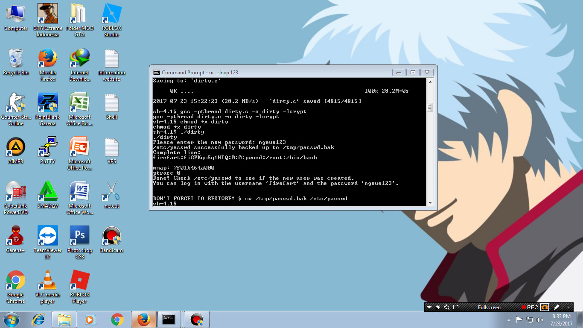
Task: Open Windows Explorer from taskbar
Action: pyautogui.click(x=64, y=319)
